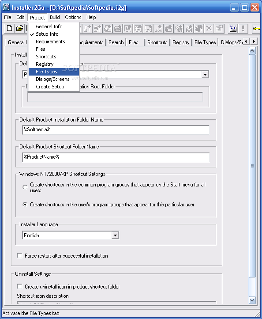Choose Create Setup in the Project menu
The width and height of the screenshot is (262, 319).
click(x=54, y=87)
